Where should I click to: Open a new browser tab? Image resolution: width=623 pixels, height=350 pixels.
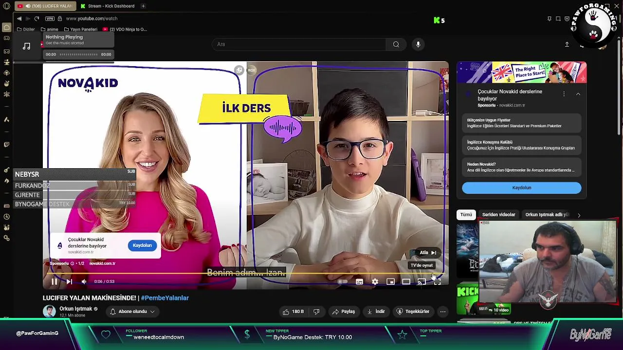click(143, 6)
